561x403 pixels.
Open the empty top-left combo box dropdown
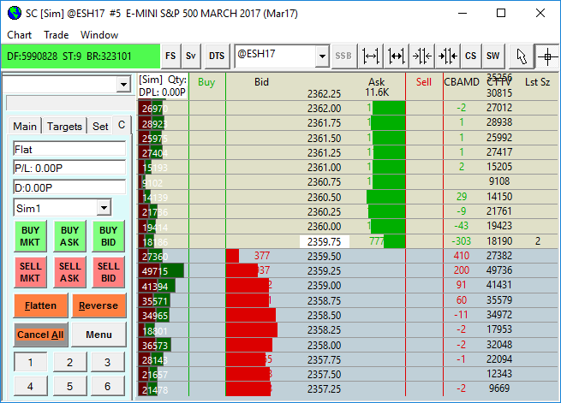[124, 85]
